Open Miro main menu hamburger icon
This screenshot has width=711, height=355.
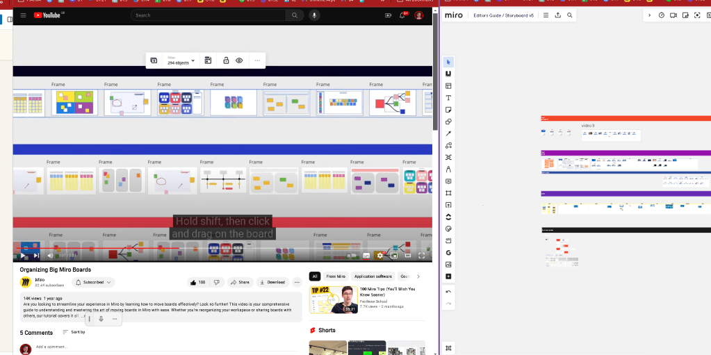coord(546,15)
